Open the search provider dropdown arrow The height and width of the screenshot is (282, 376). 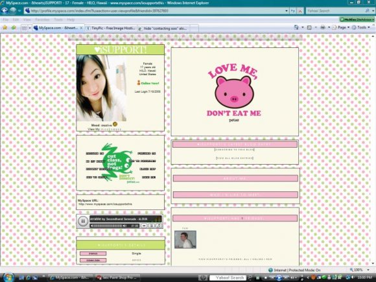373,11
